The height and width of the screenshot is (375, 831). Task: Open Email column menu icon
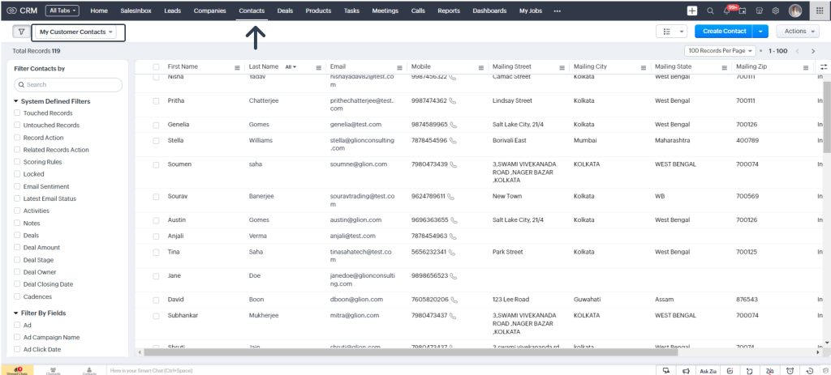coord(399,68)
